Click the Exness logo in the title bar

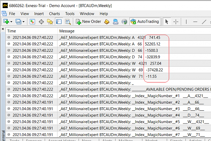tap(5, 5)
